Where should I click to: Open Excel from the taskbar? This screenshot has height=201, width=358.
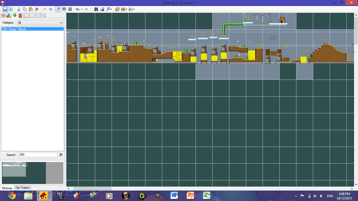[x=207, y=196]
